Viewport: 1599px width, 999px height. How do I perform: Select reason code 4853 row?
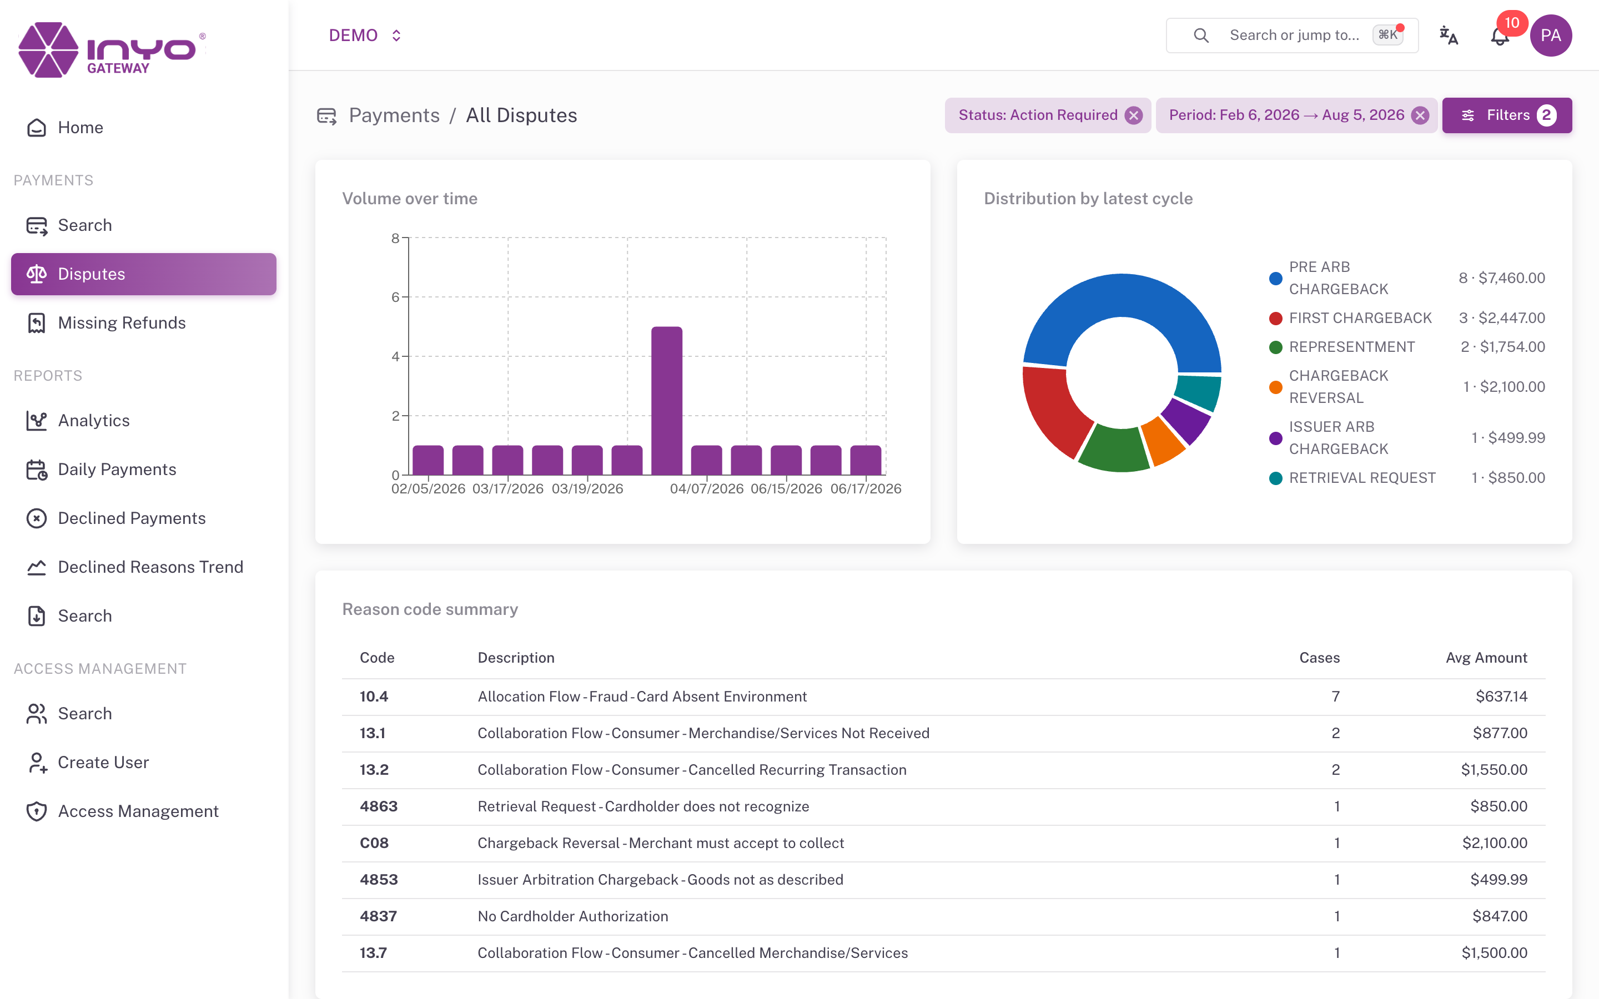943,880
